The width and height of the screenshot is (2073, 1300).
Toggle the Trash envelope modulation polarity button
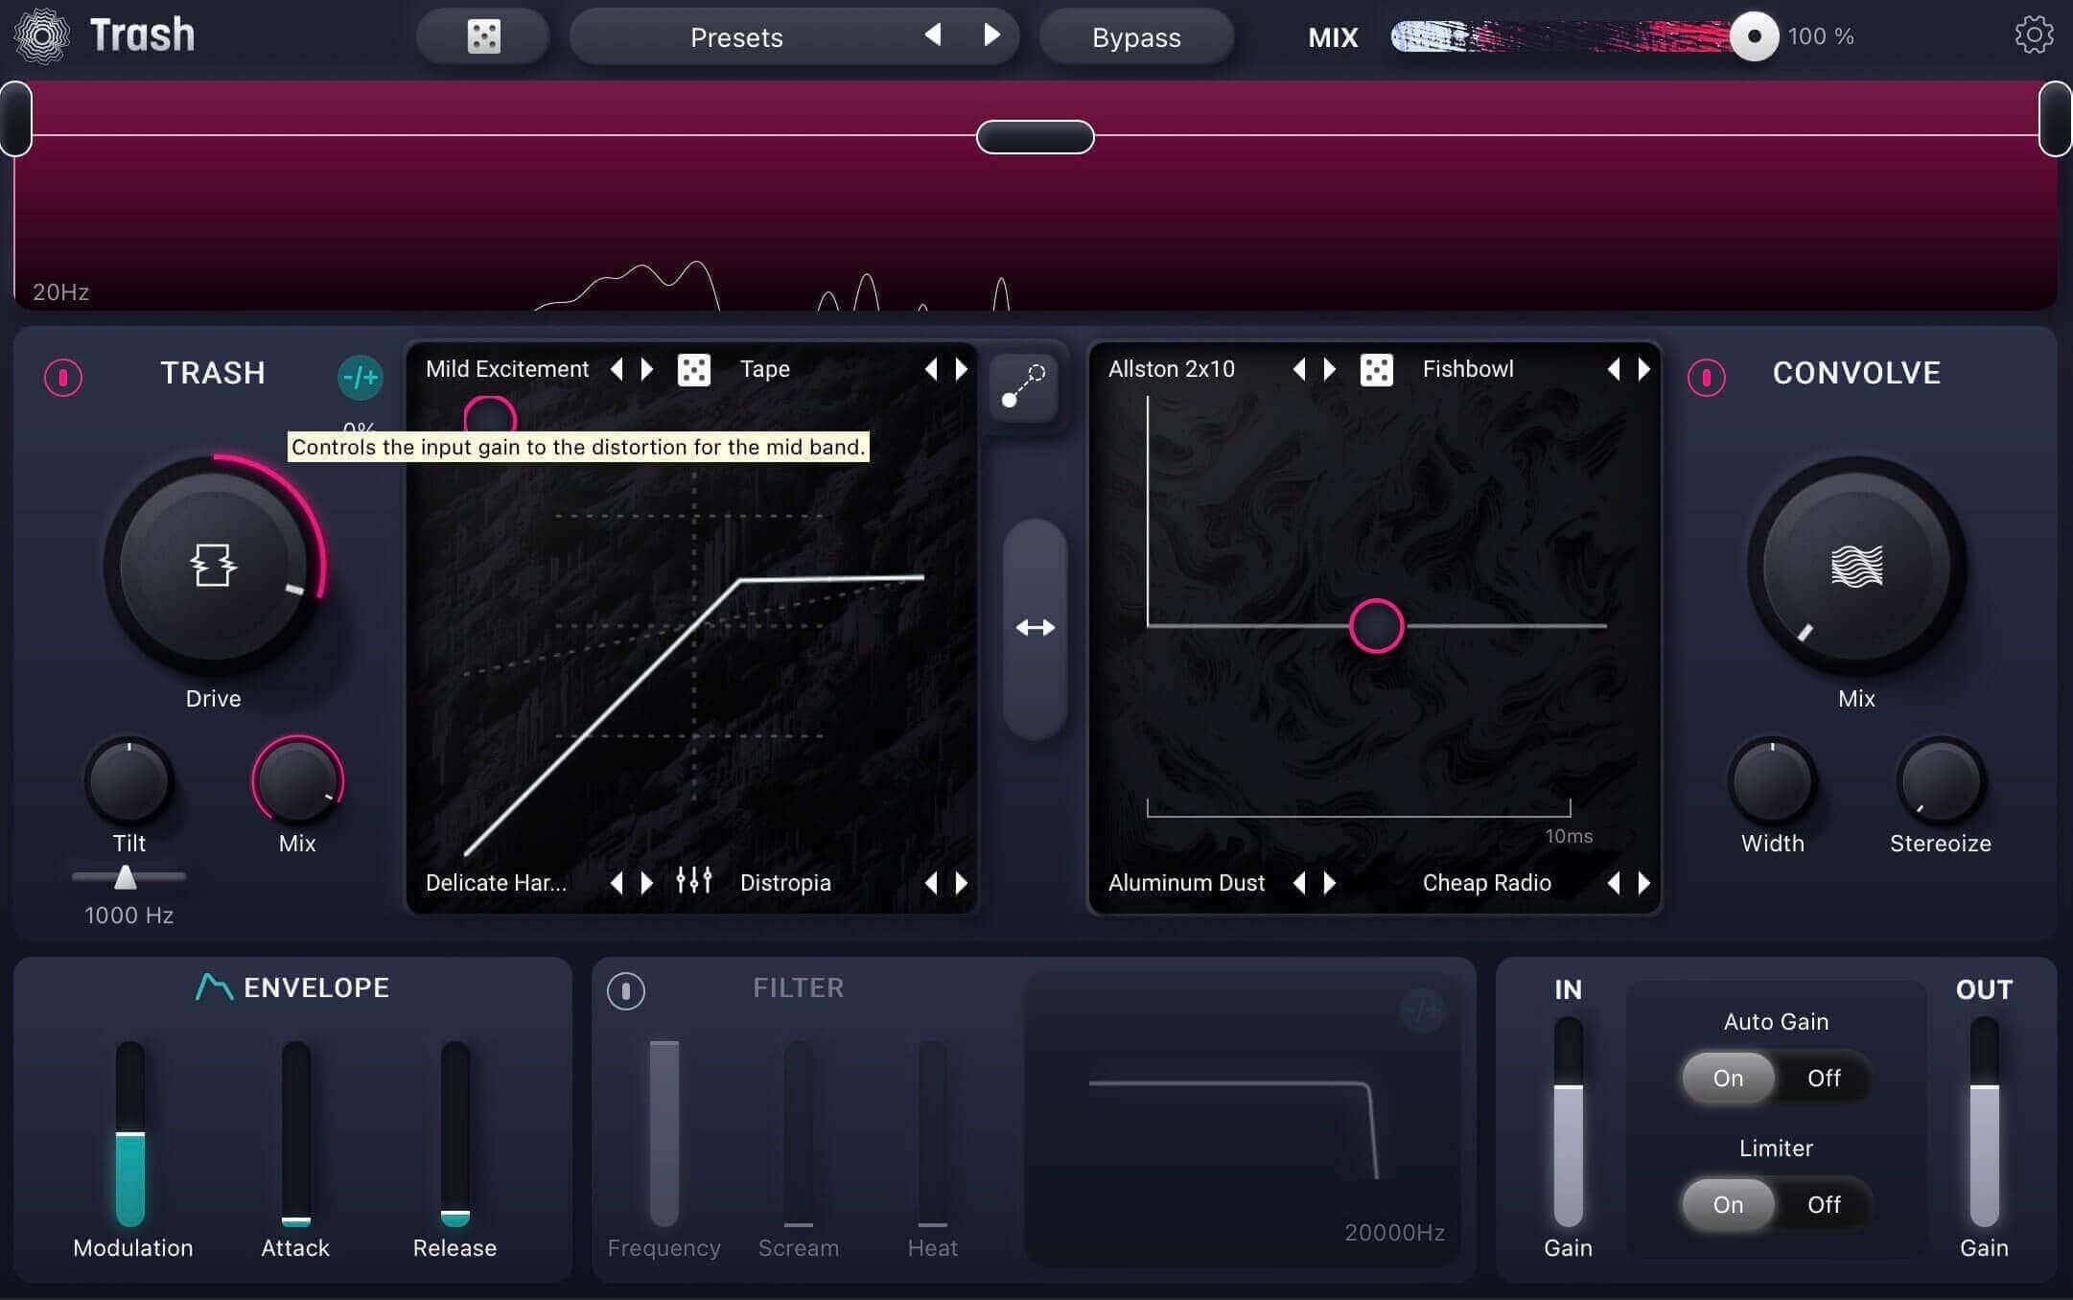(x=361, y=378)
